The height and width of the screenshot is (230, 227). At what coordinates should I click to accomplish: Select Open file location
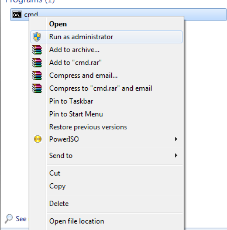pyautogui.click(x=106, y=221)
